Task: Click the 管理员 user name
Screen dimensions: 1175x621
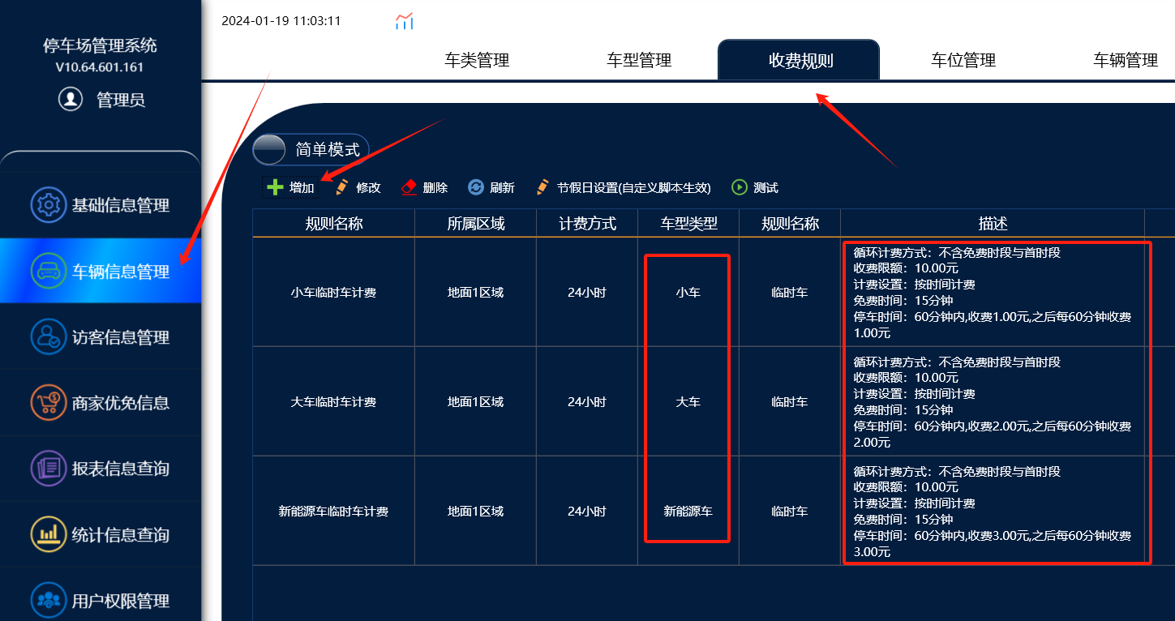Action: [x=120, y=100]
